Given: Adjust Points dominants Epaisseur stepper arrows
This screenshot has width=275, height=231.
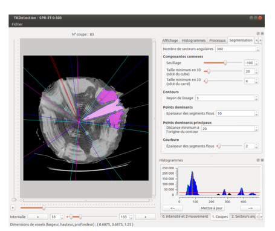Looking at the screenshot, I should coord(256,113).
